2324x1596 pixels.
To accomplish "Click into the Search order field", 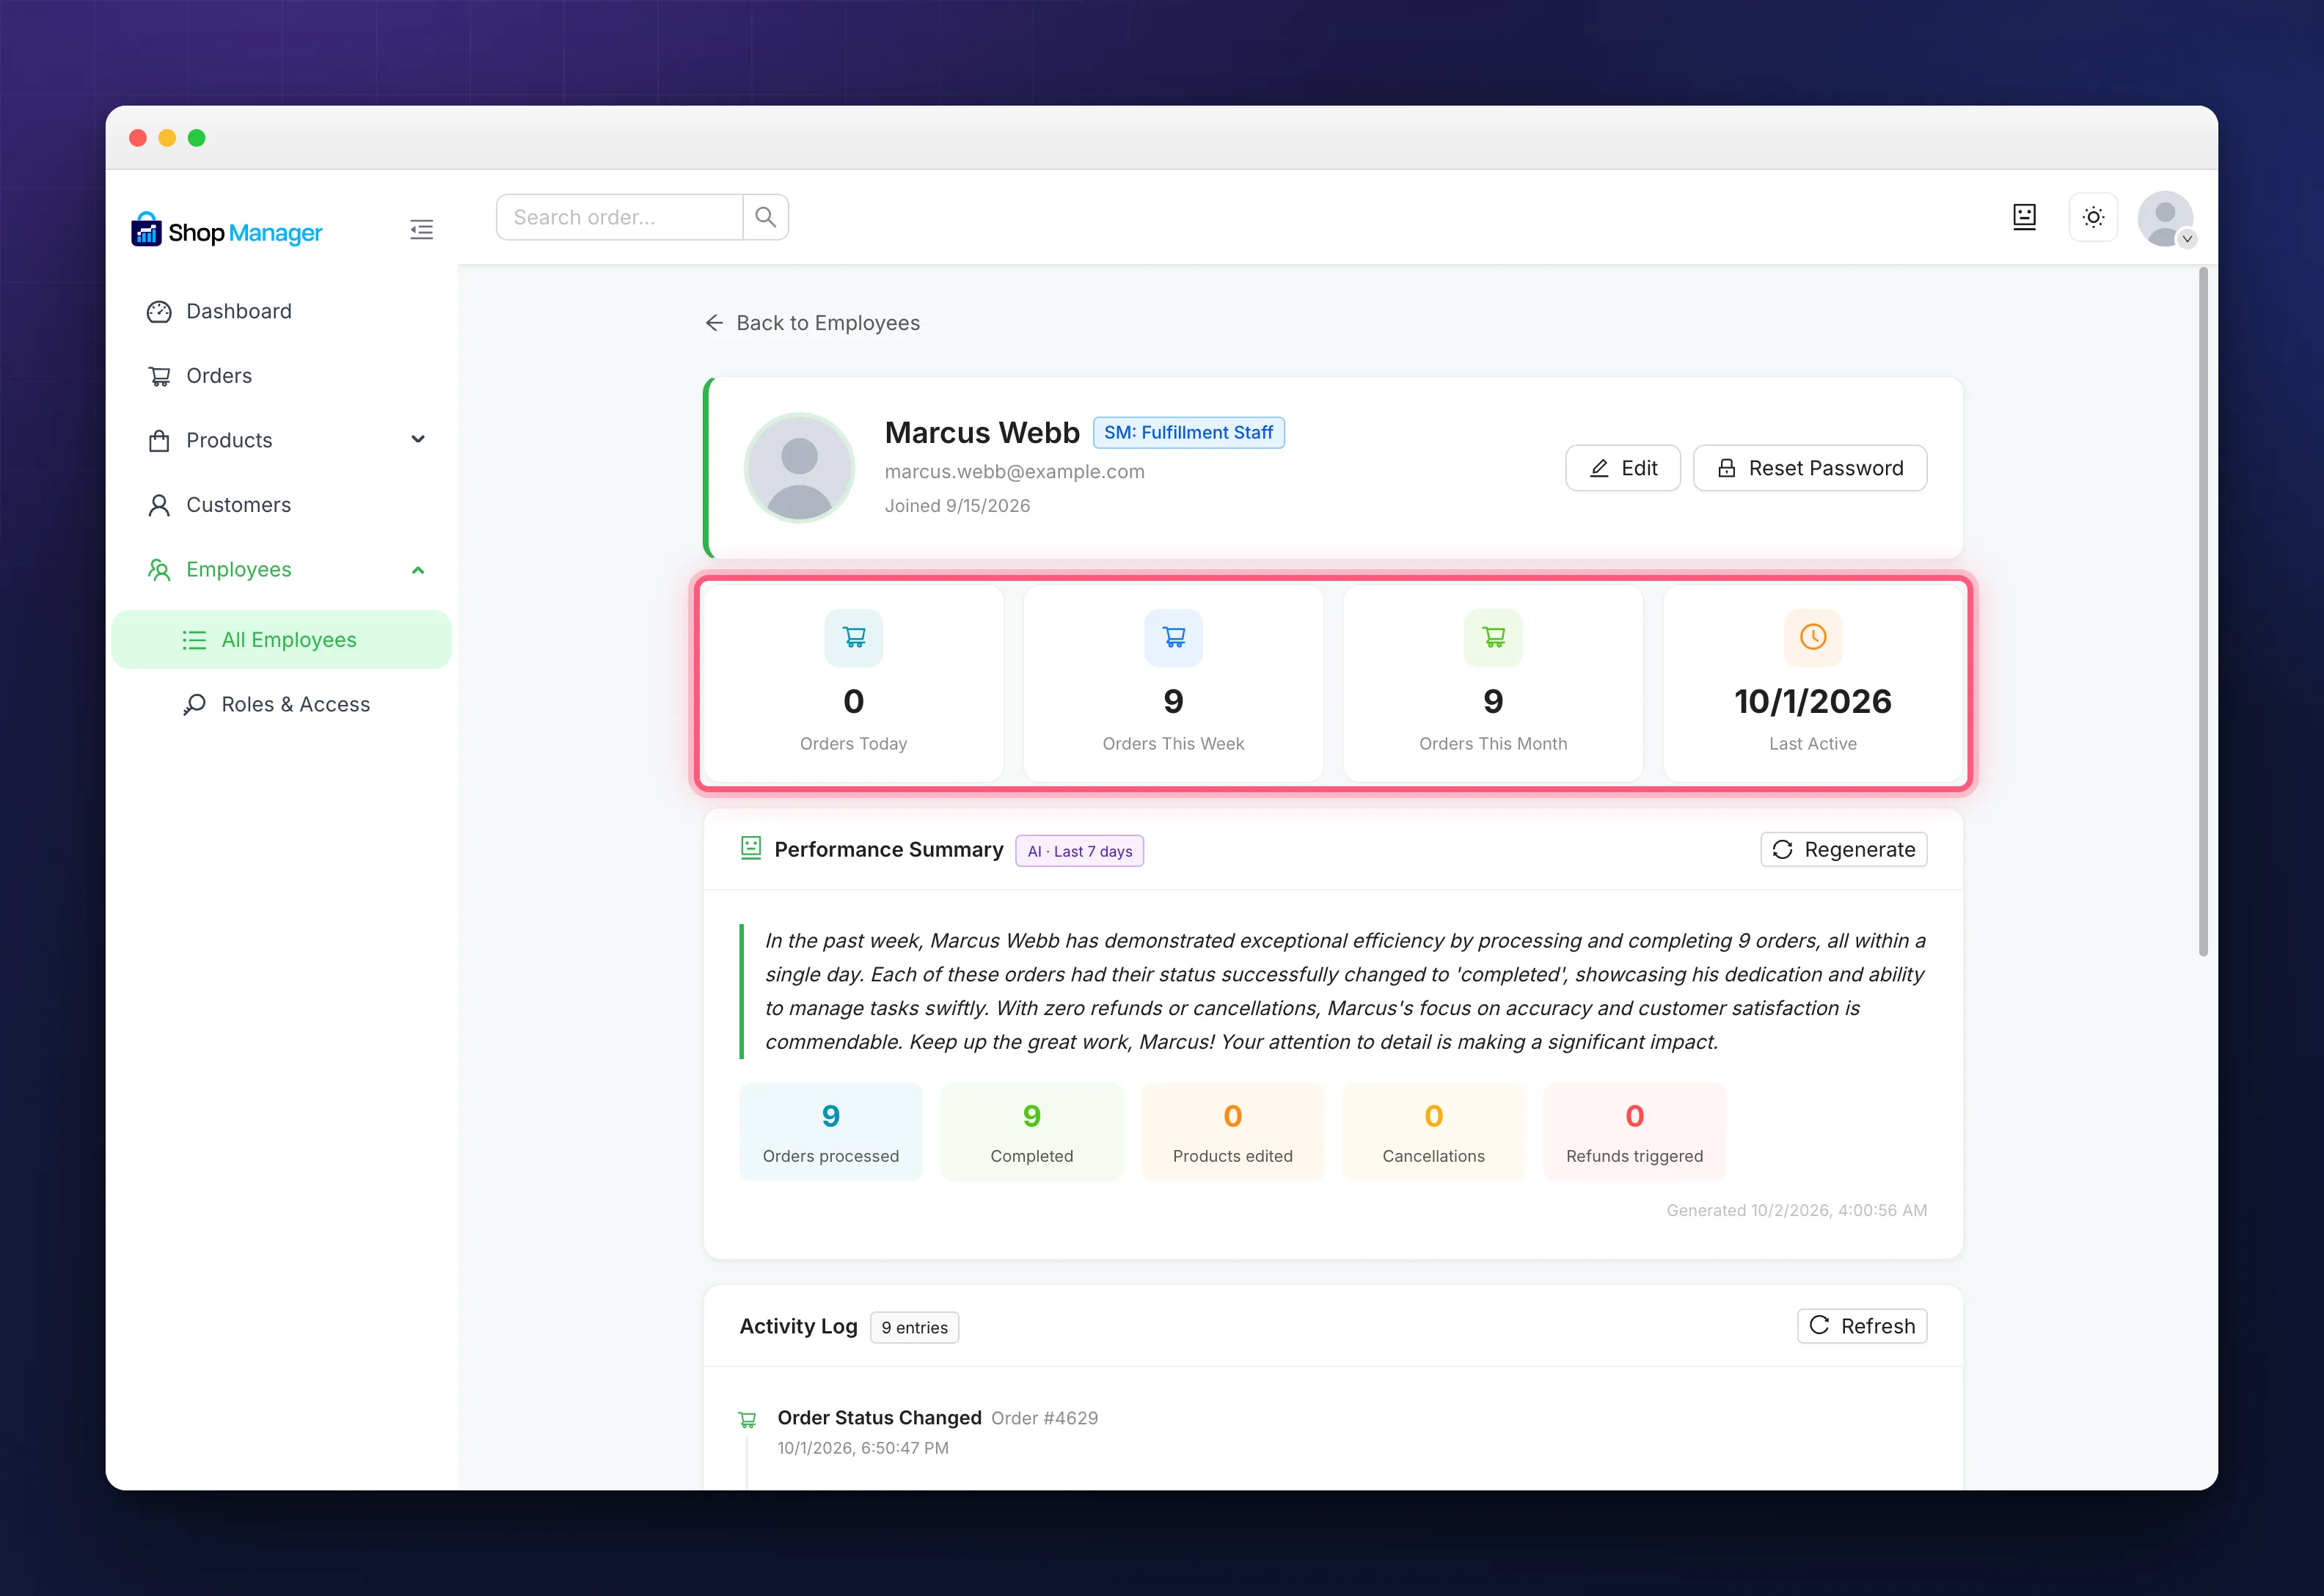I will 620,217.
